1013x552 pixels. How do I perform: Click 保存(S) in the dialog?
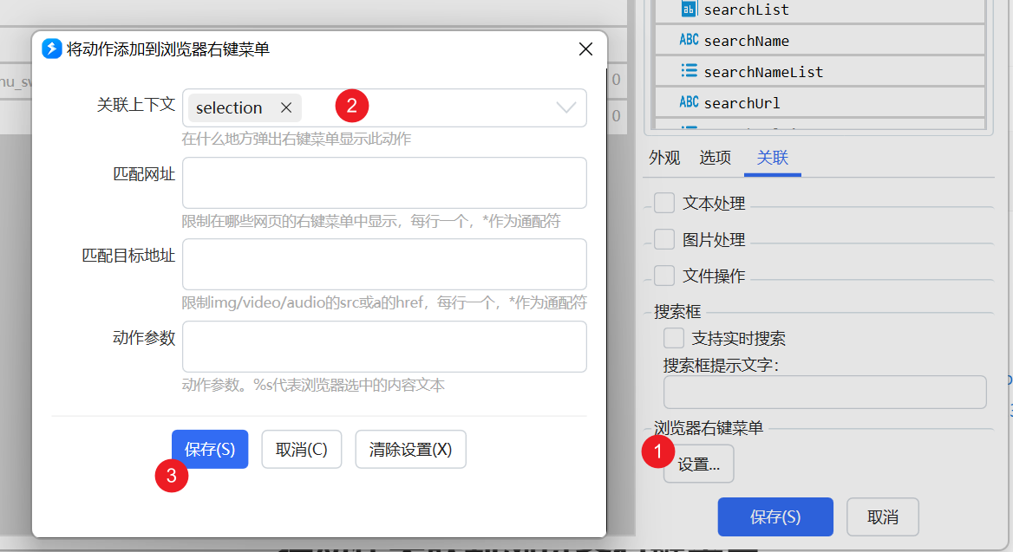(210, 450)
